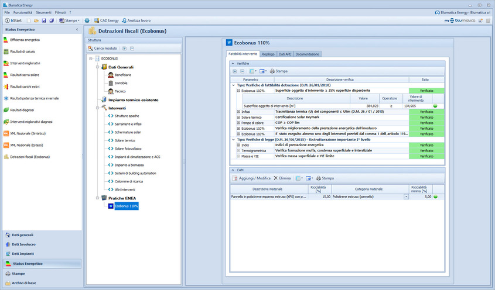This screenshot has height=290, width=495.
Task: Click the bStart toolbar button
Action: (x=13, y=20)
